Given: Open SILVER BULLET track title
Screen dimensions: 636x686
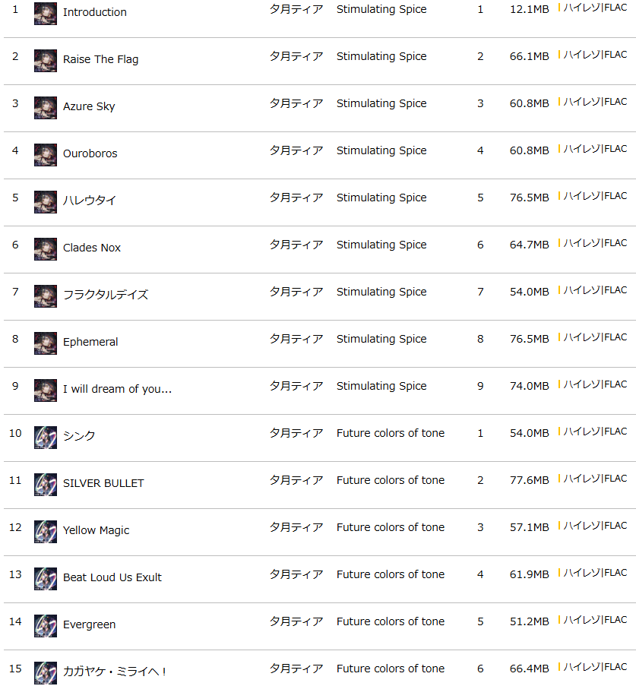Looking at the screenshot, I should tap(103, 483).
